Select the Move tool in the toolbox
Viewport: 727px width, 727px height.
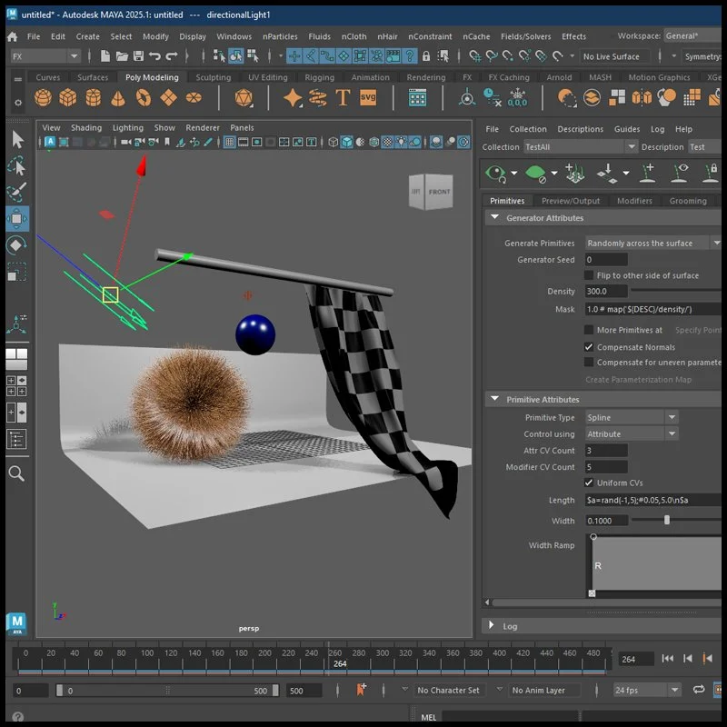(17, 218)
